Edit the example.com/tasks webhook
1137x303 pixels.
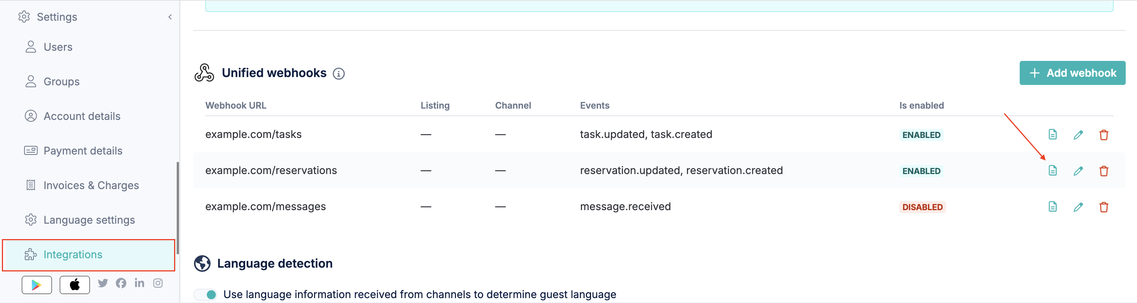tap(1078, 135)
